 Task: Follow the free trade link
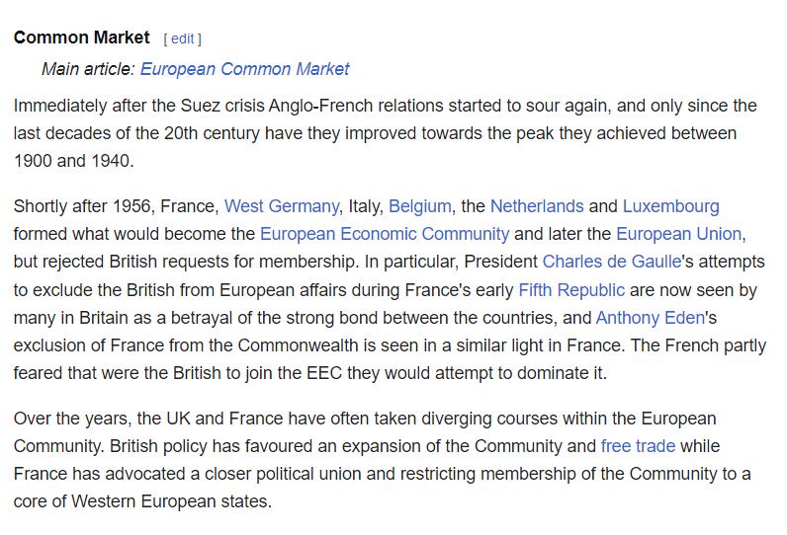pyautogui.click(x=638, y=445)
